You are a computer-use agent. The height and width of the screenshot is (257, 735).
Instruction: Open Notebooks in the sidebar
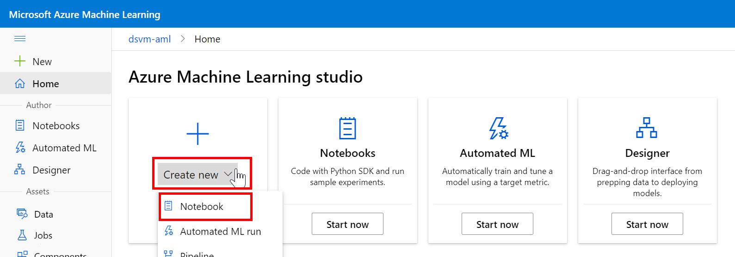pos(56,126)
